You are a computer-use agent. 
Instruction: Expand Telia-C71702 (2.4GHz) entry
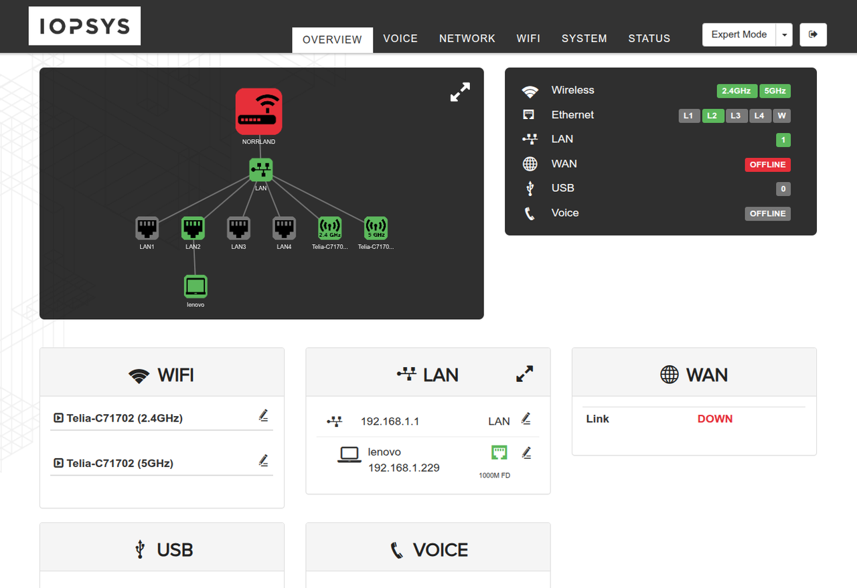(58, 418)
